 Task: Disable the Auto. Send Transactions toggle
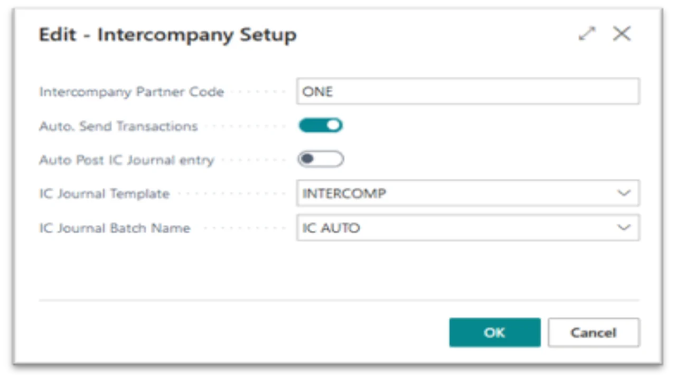point(321,126)
